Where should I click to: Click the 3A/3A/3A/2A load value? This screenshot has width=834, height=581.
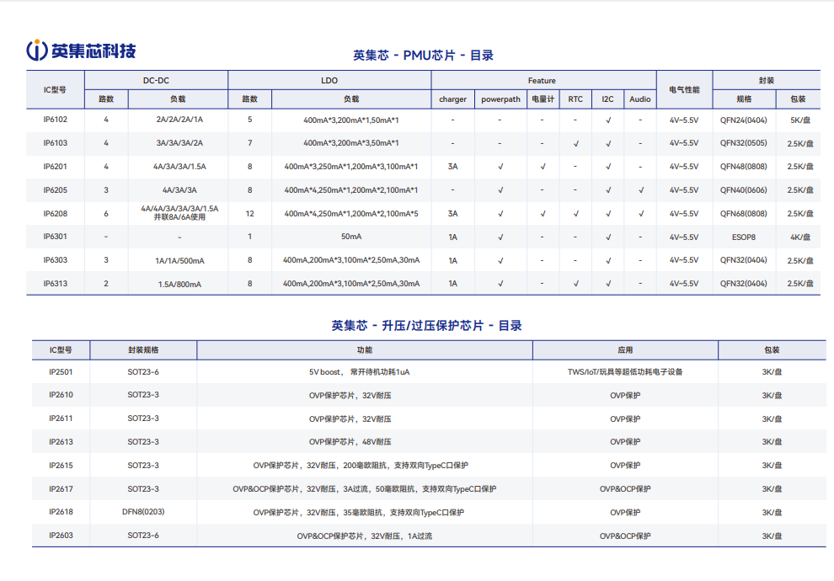[179, 143]
